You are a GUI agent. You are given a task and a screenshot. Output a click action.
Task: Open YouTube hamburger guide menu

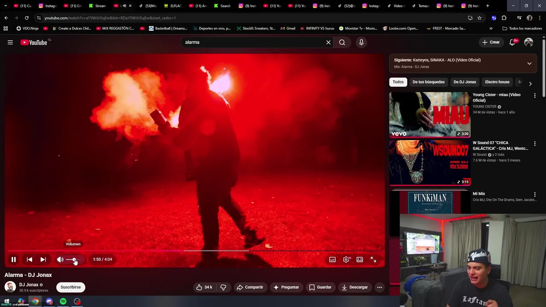(x=10, y=42)
